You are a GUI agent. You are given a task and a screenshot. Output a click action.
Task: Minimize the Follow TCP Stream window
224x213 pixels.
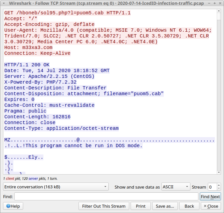pyautogui.click(x=209, y=3)
